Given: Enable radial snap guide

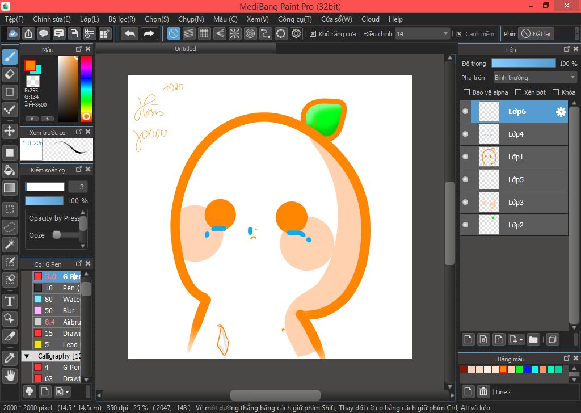Looking at the screenshot, I should pos(235,33).
